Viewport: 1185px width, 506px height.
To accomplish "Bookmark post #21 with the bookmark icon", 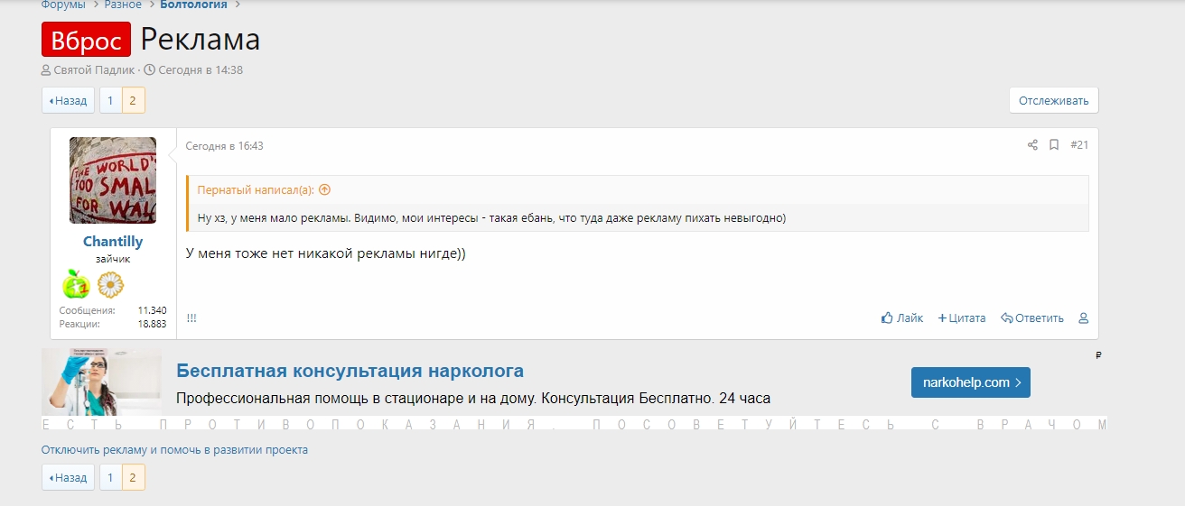I will (x=1053, y=145).
